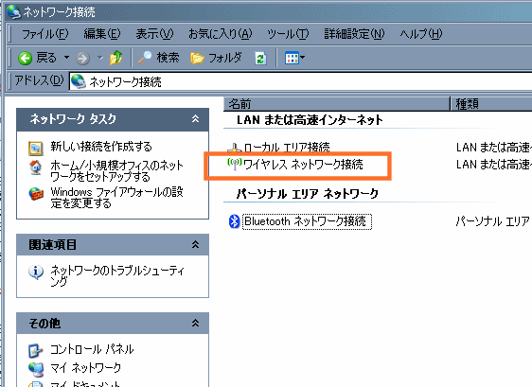The height and width of the screenshot is (387, 532).
Task: Toggle the フォルダ folders pane button
Action: pos(217,58)
